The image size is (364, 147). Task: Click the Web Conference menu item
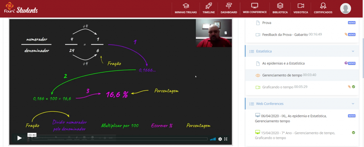[x=255, y=8]
